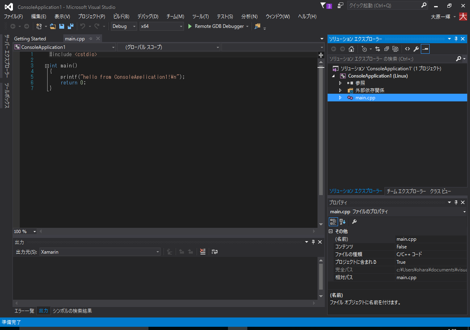The image size is (470, 330).
Task: Click the Undo arrow icon
Action: (83, 26)
